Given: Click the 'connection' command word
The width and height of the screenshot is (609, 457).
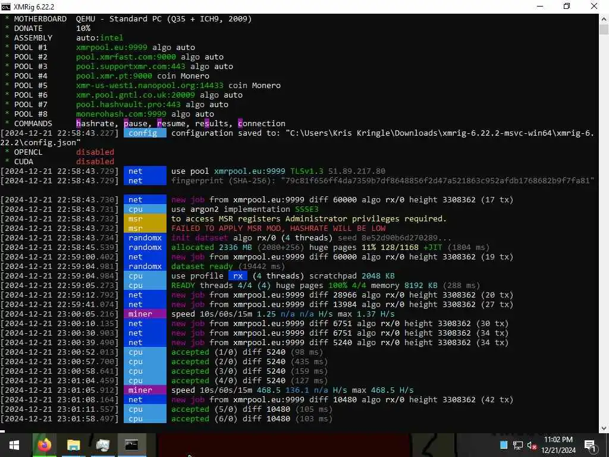Looking at the screenshot, I should click(x=262, y=124).
